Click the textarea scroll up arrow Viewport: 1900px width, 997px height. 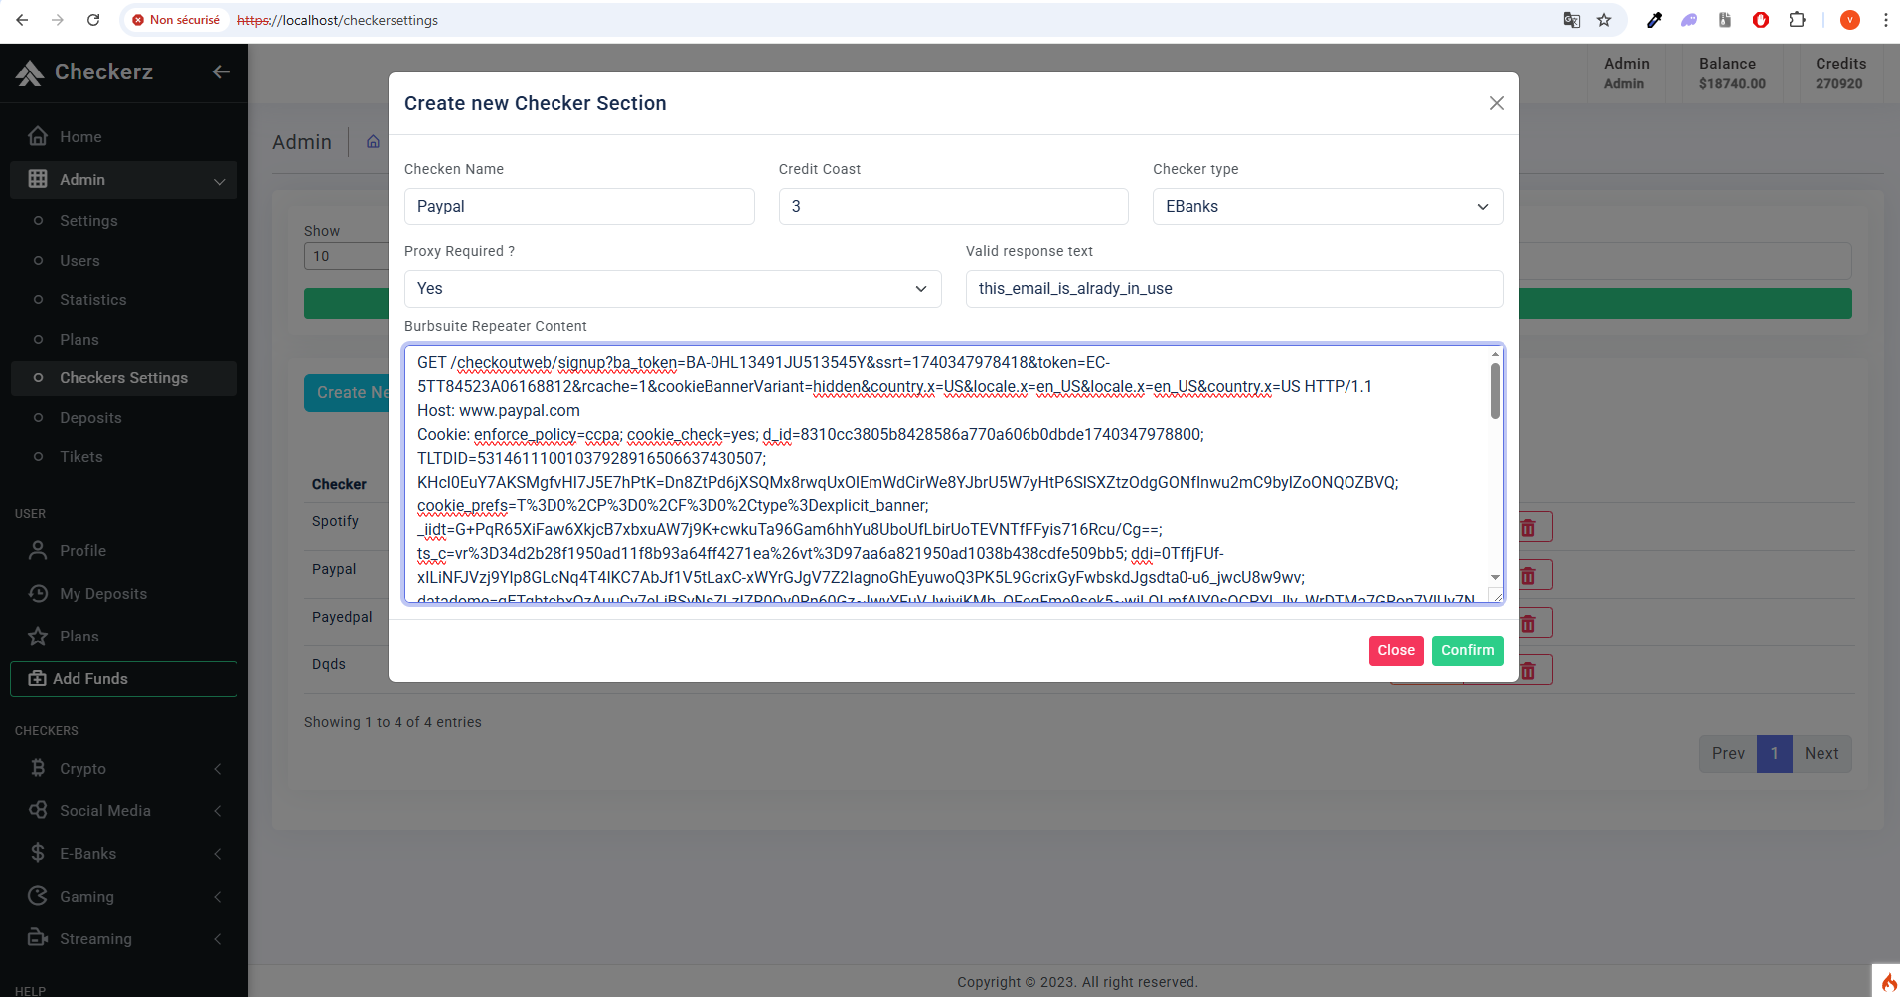[x=1495, y=354]
